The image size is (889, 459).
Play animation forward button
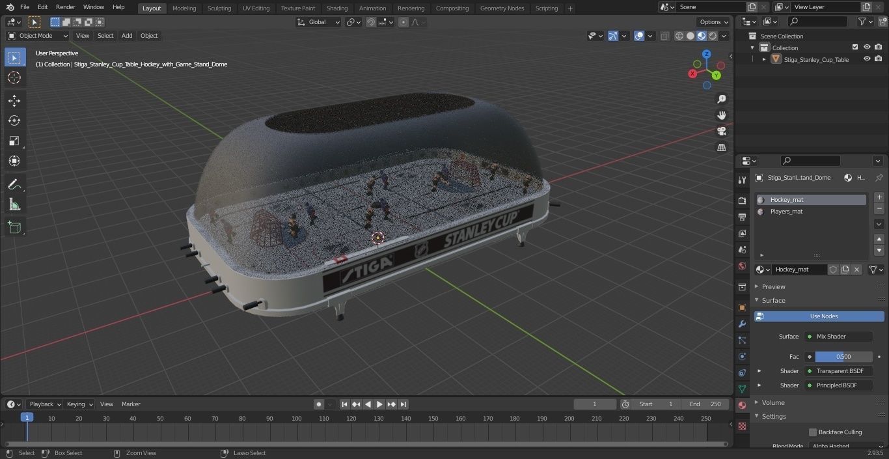coord(380,404)
